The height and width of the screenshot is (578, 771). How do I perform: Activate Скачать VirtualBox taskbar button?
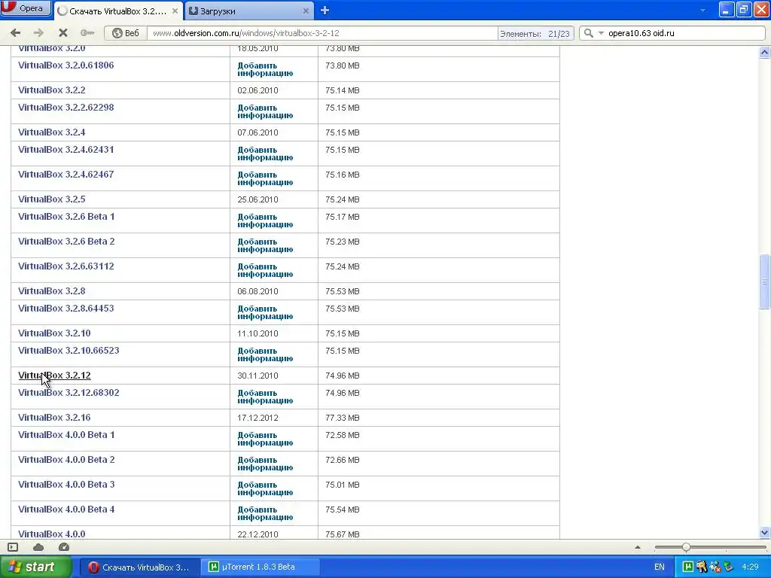[x=139, y=567]
